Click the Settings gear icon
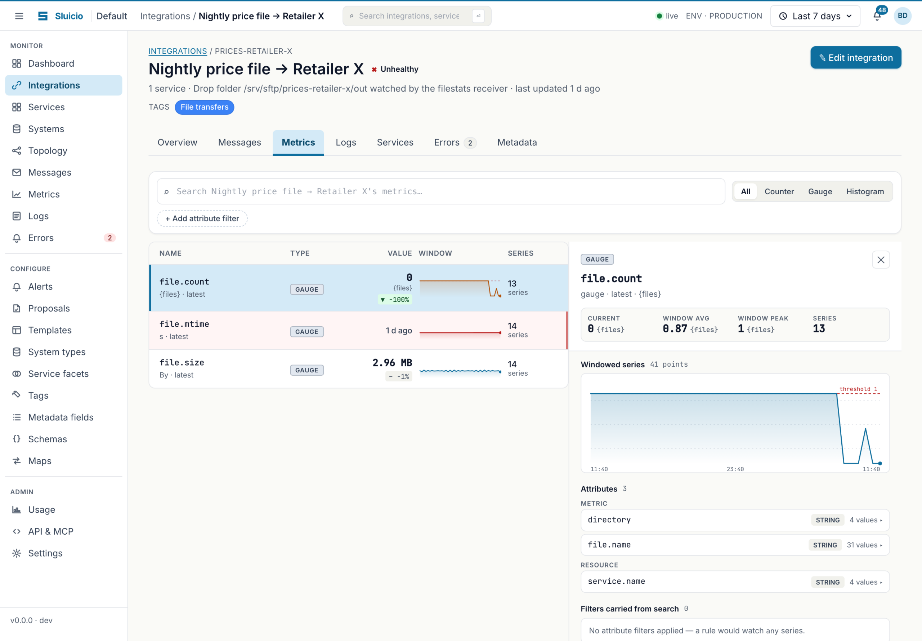Image resolution: width=922 pixels, height=641 pixels. [17, 553]
